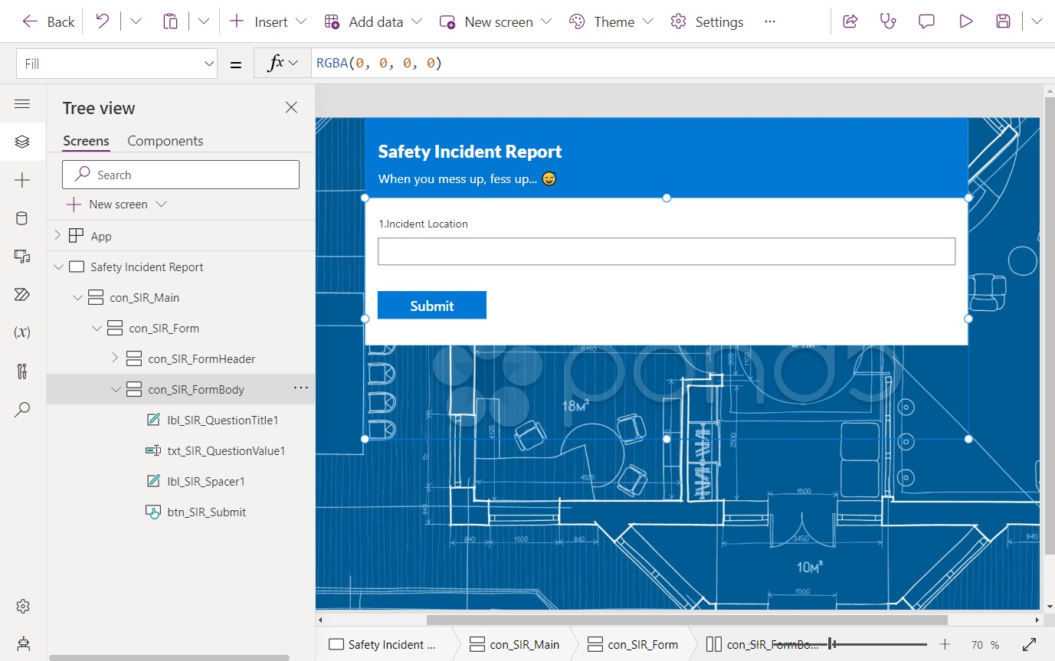Open the Comments bubble icon

pos(926,21)
